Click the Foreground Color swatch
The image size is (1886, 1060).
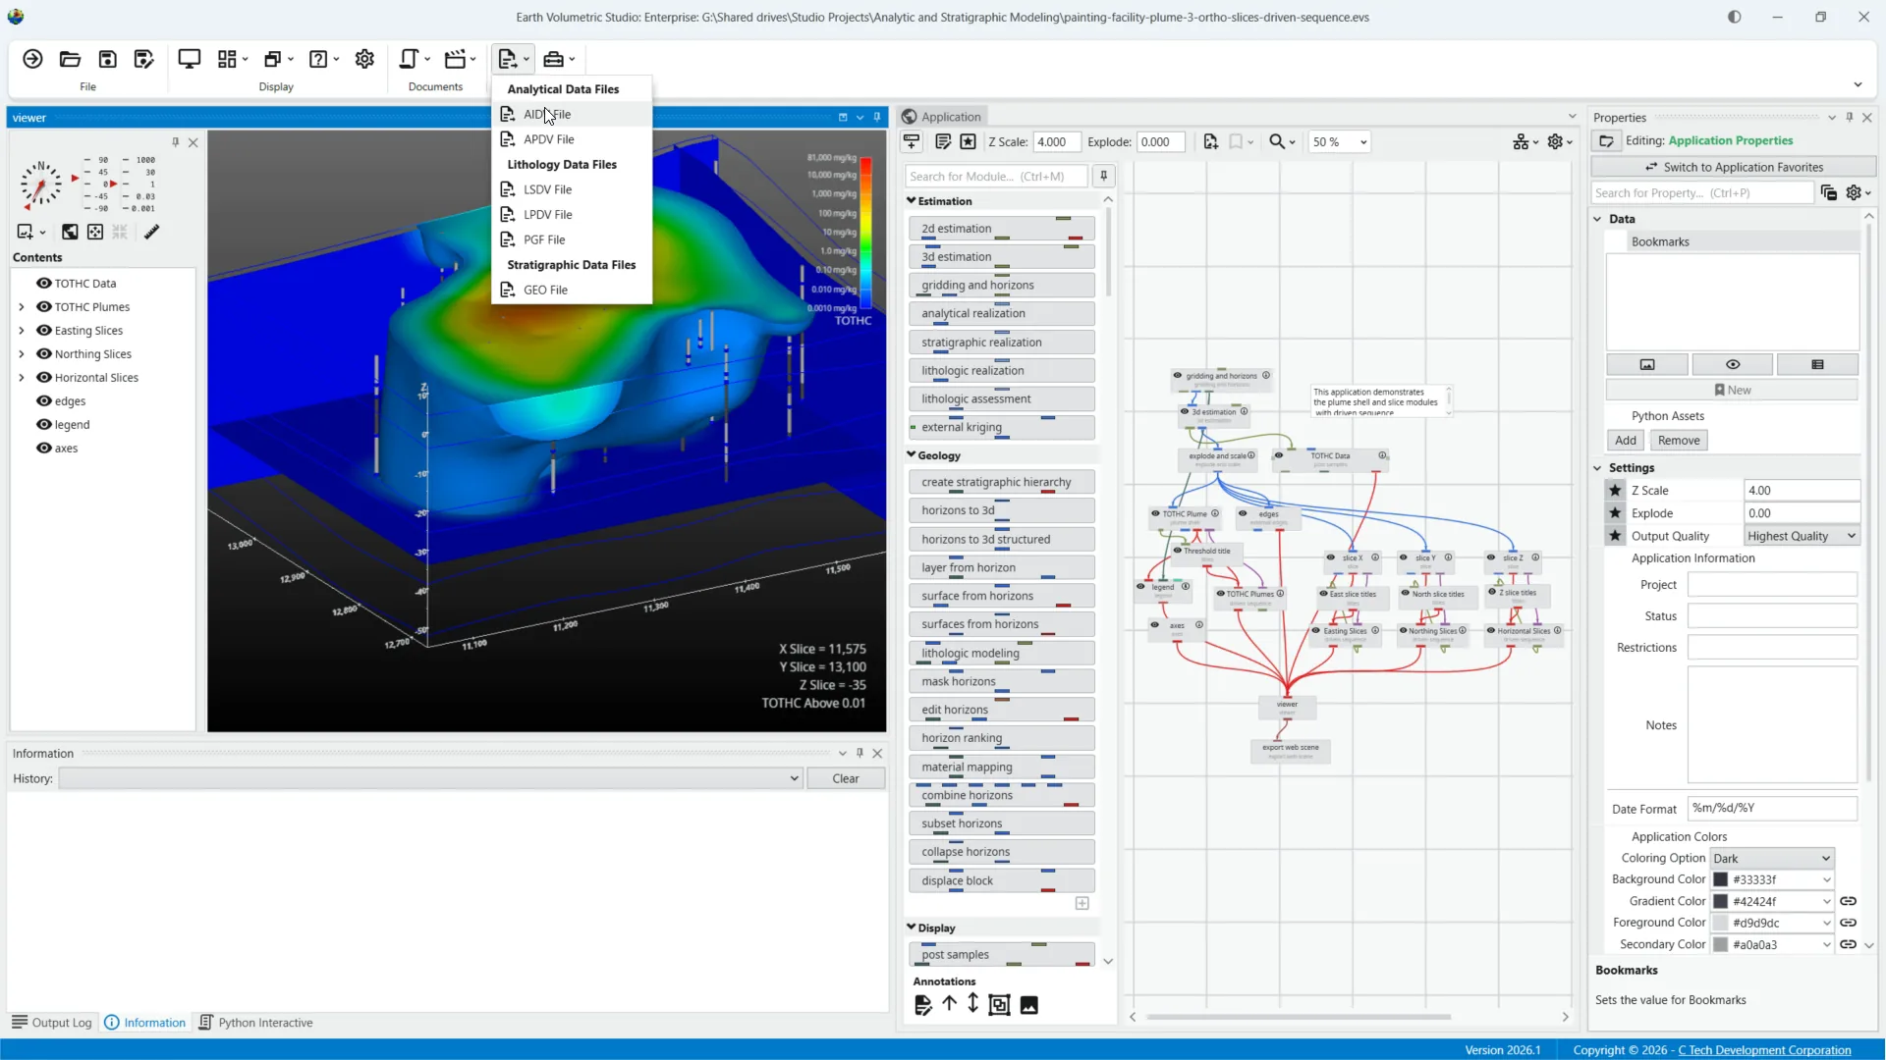tap(1720, 923)
